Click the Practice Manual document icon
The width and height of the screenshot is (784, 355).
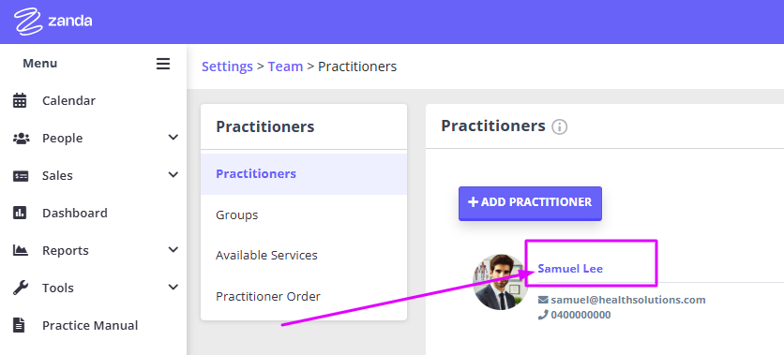[x=19, y=325]
